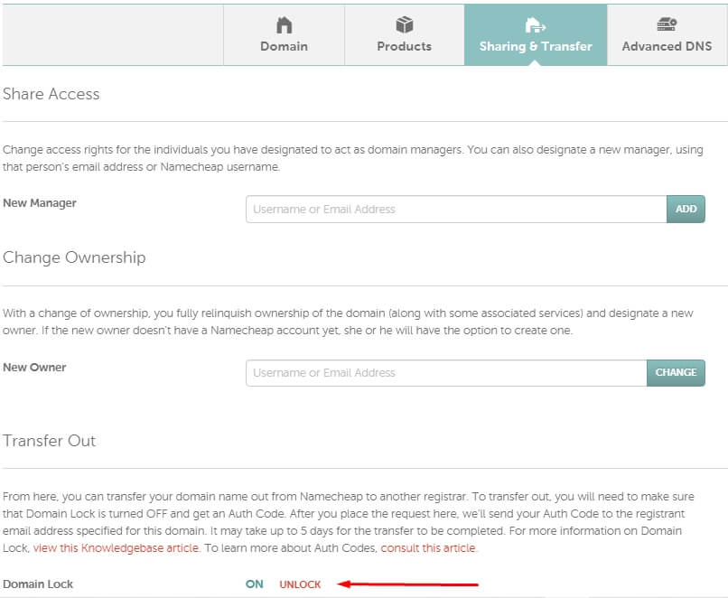
Task: Click the Sharing & Transfer tab icon
Action: pos(535,24)
